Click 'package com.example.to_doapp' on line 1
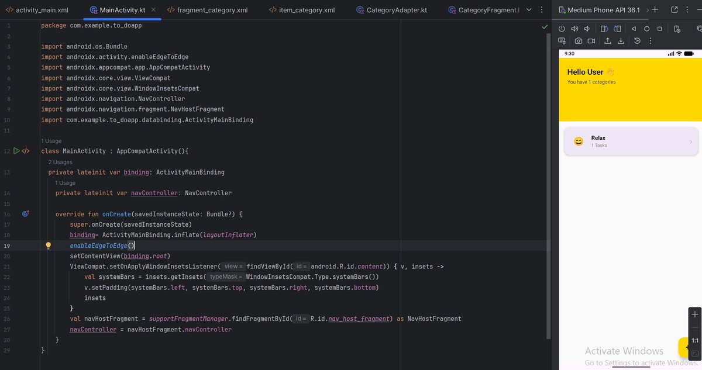Viewport: 702px width, 370px height. tap(91, 26)
